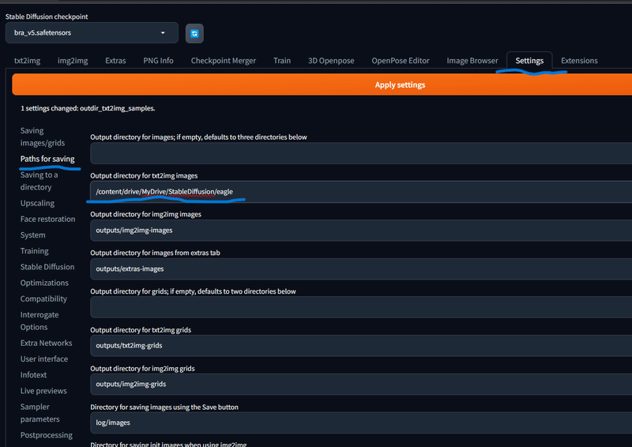Open the Infotext settings section
This screenshot has height=447, width=632.
coord(33,375)
